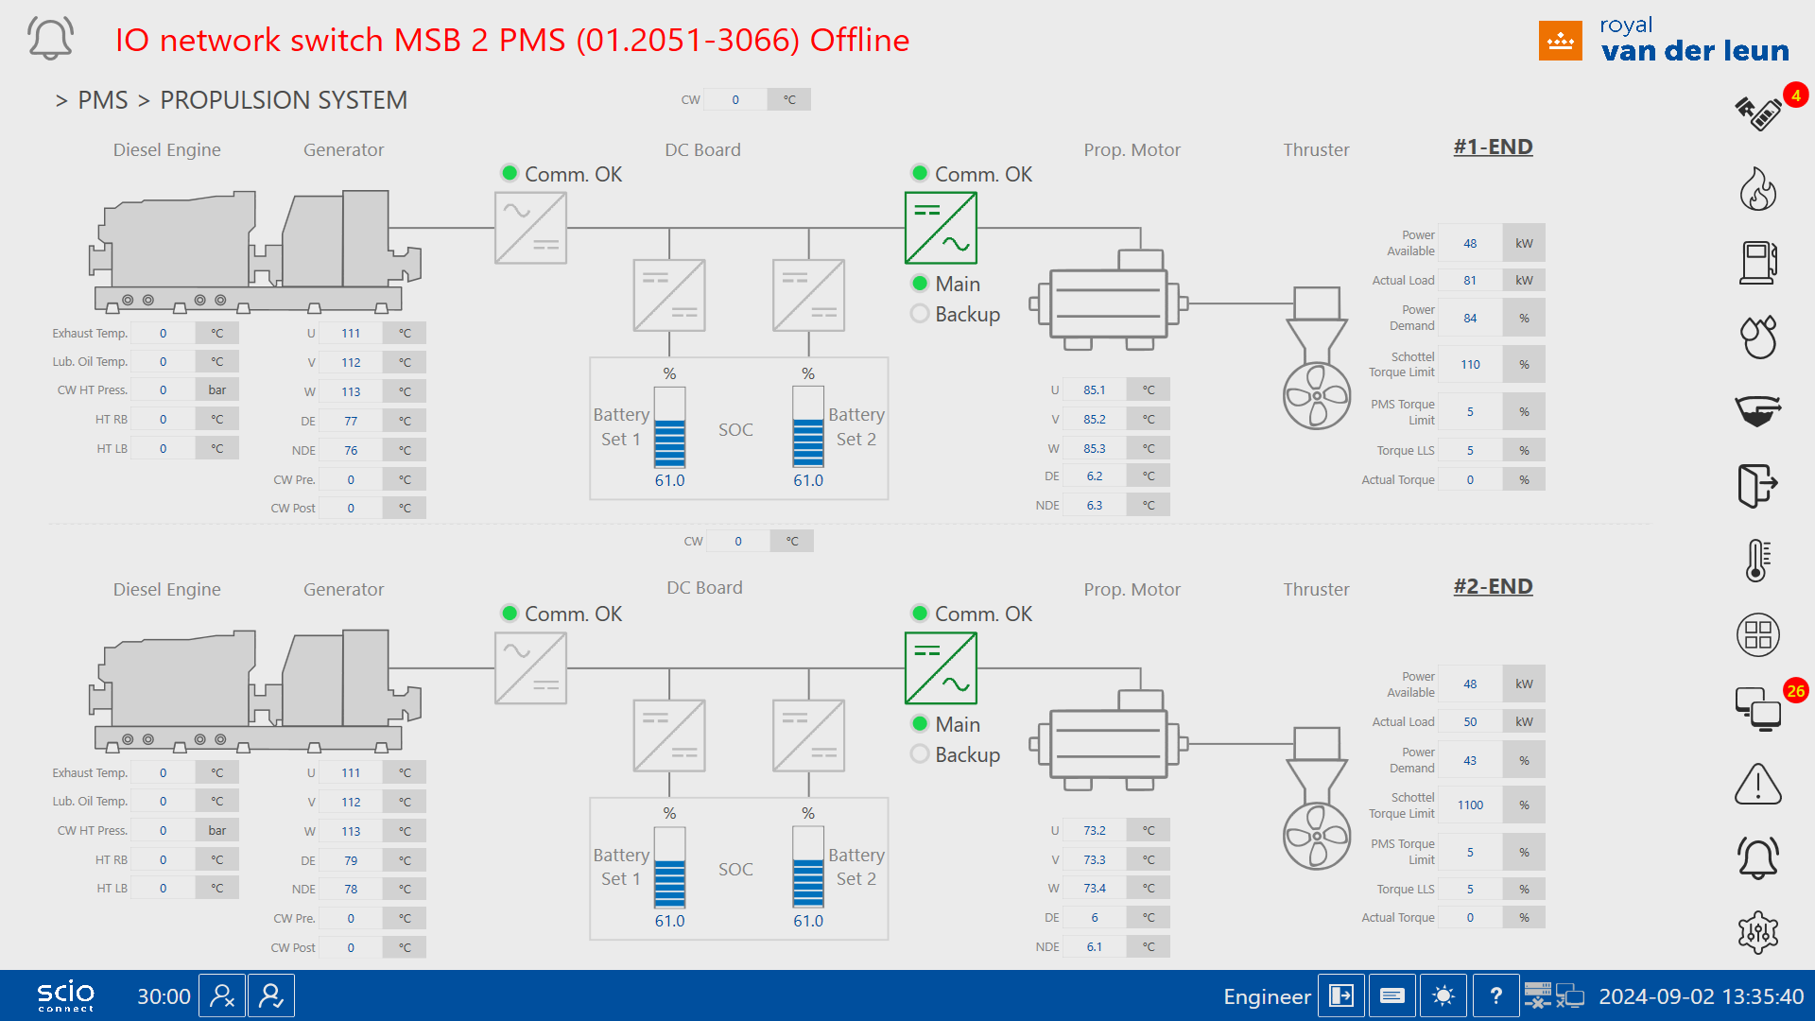Click the brightness sun button in bottom bar
This screenshot has width=1815, height=1021.
tap(1443, 995)
